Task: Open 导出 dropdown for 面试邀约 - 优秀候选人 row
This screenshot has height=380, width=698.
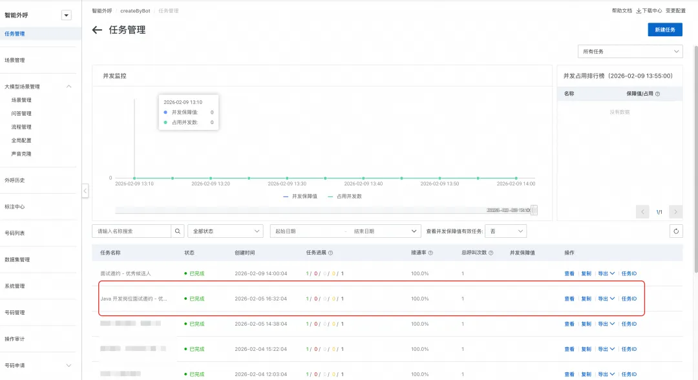Action: point(606,273)
